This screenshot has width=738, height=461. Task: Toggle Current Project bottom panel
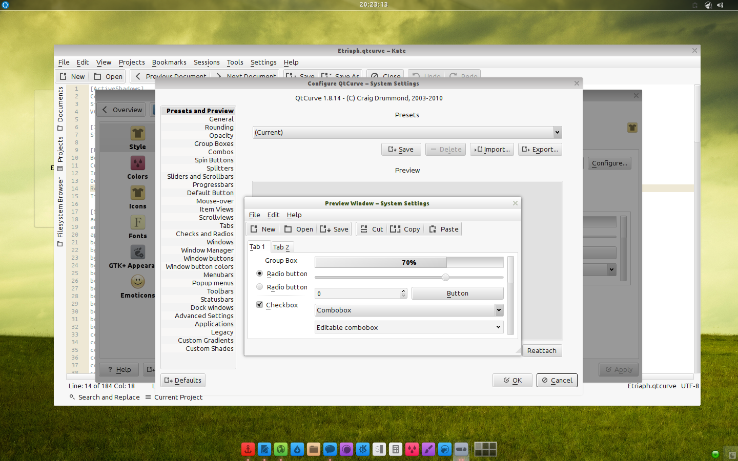click(x=174, y=397)
